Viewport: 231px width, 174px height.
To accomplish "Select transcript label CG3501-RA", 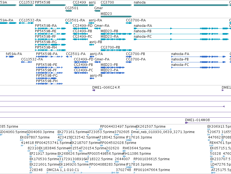I will coord(75,20).
